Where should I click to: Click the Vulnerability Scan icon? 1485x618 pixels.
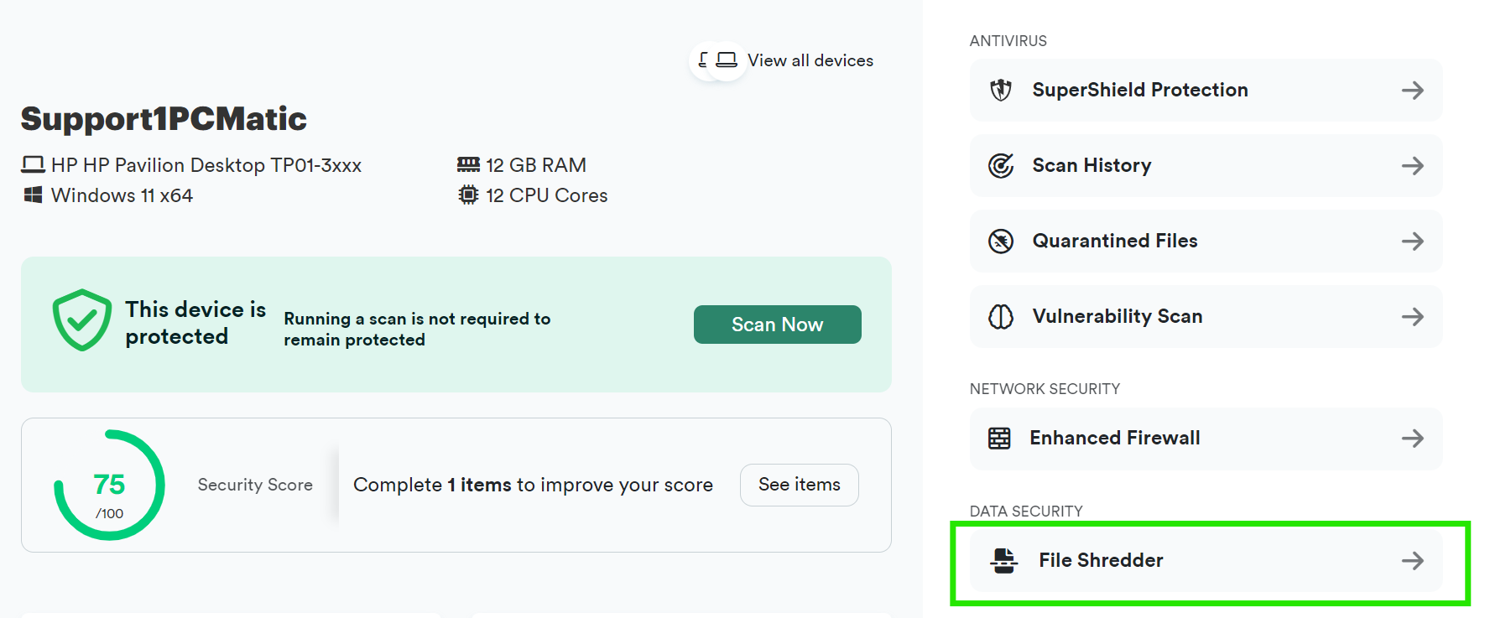tap(1001, 316)
